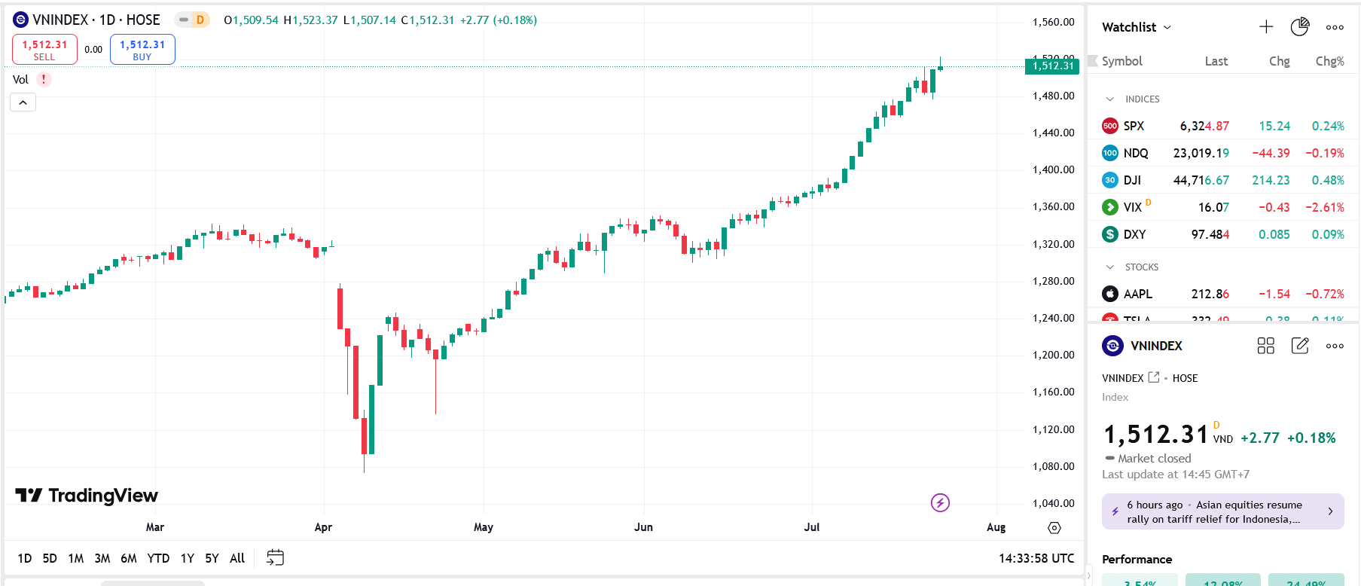Click the add symbol plus icon in Watchlist

tap(1266, 27)
